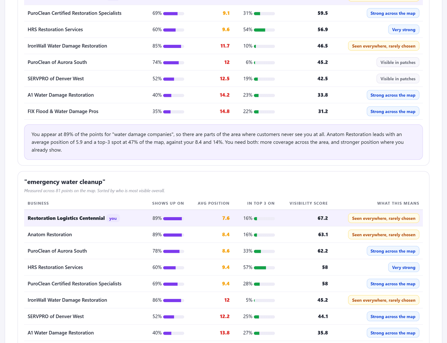Click FIX Flood & Water Damage Pros name
This screenshot has width=447, height=343.
coord(63,112)
